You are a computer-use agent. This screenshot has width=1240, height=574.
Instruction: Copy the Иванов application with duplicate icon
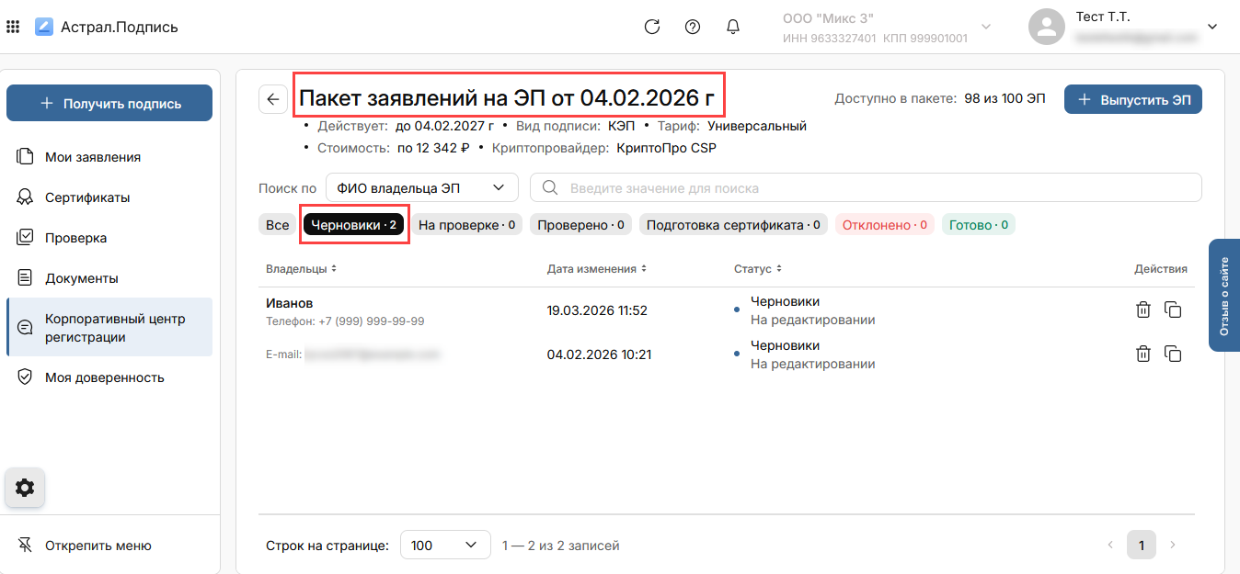(x=1173, y=310)
